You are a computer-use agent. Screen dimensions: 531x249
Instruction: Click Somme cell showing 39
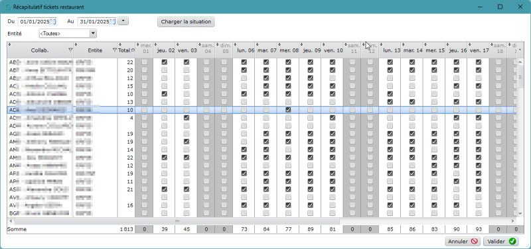coord(164,229)
